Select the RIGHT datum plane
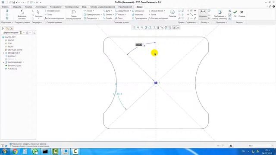This screenshot has height=155, width=276. pyautogui.click(x=9, y=47)
